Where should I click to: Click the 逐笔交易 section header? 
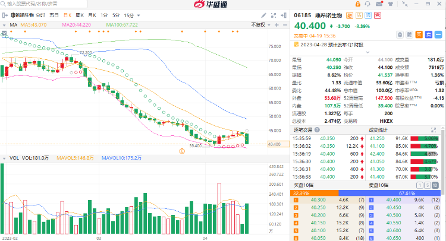point(303,130)
